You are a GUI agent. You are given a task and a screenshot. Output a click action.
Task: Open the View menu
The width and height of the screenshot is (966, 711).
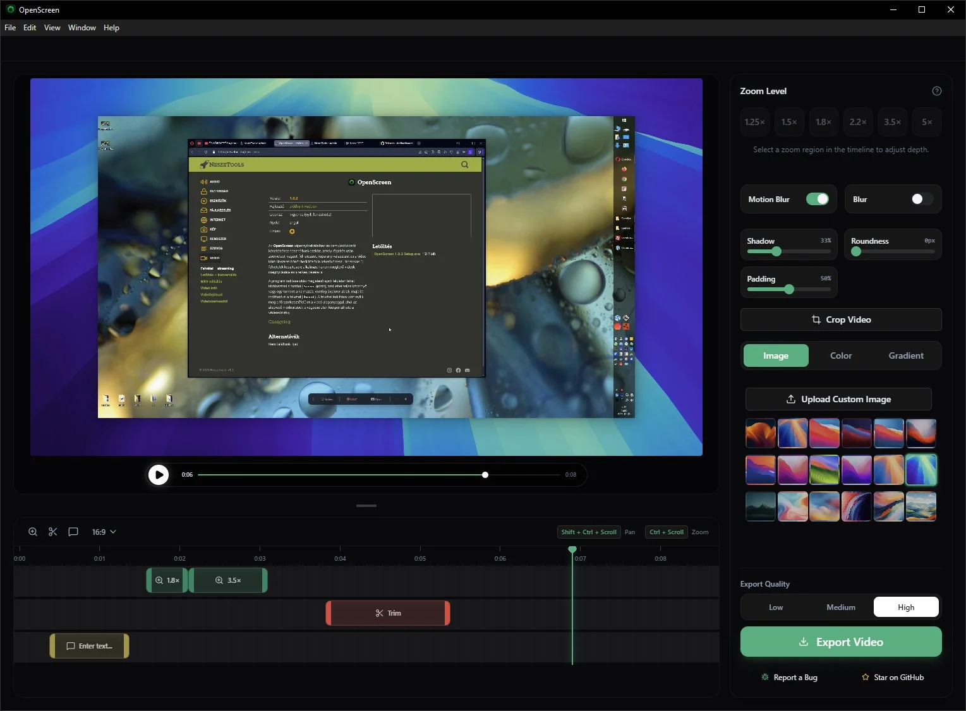(52, 28)
